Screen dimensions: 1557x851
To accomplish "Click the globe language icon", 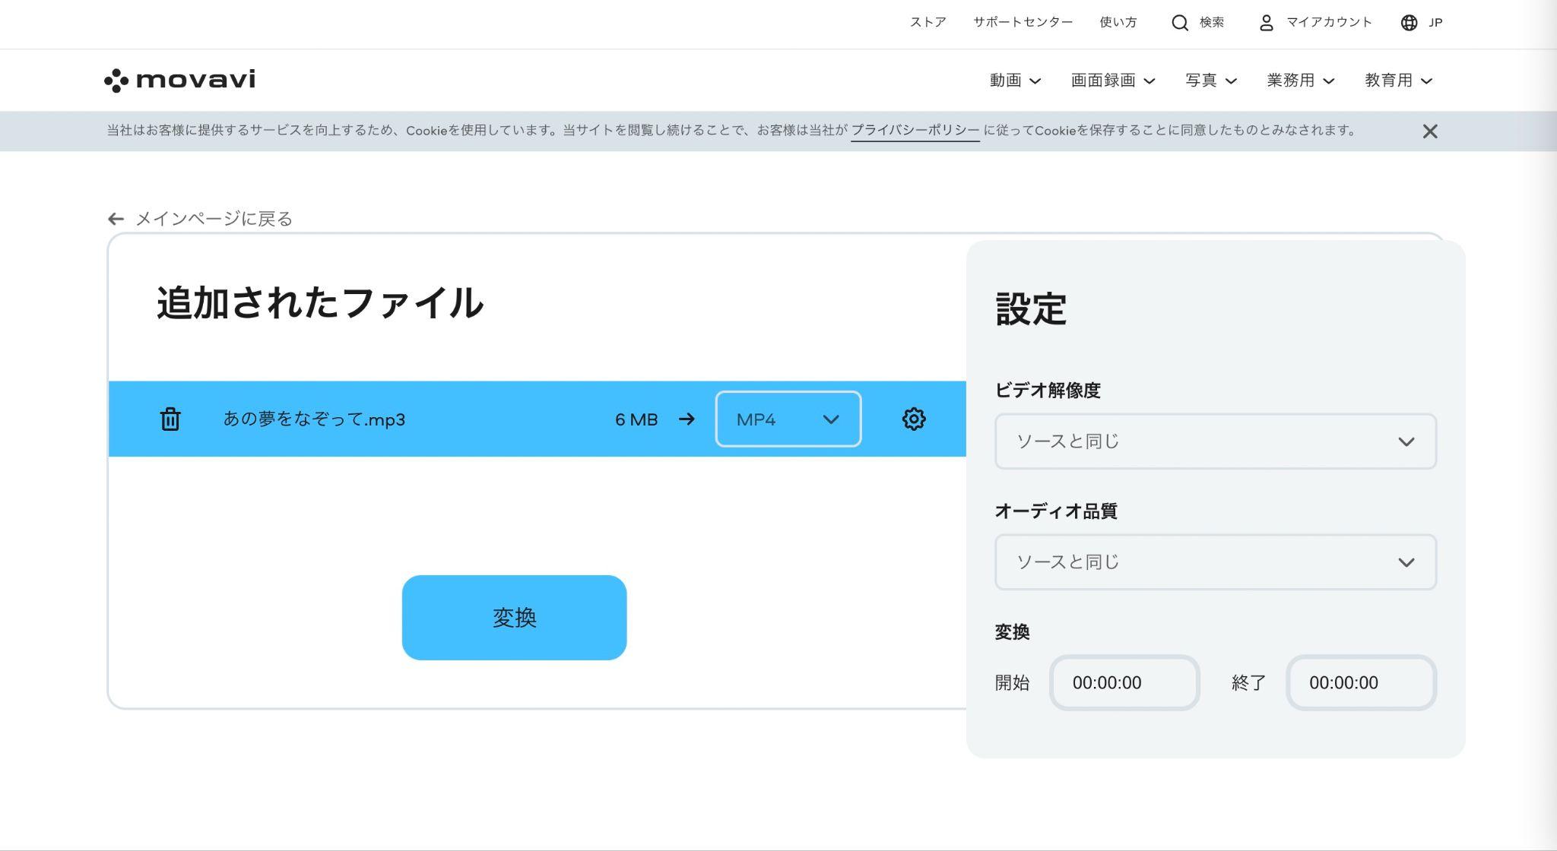I will point(1409,23).
